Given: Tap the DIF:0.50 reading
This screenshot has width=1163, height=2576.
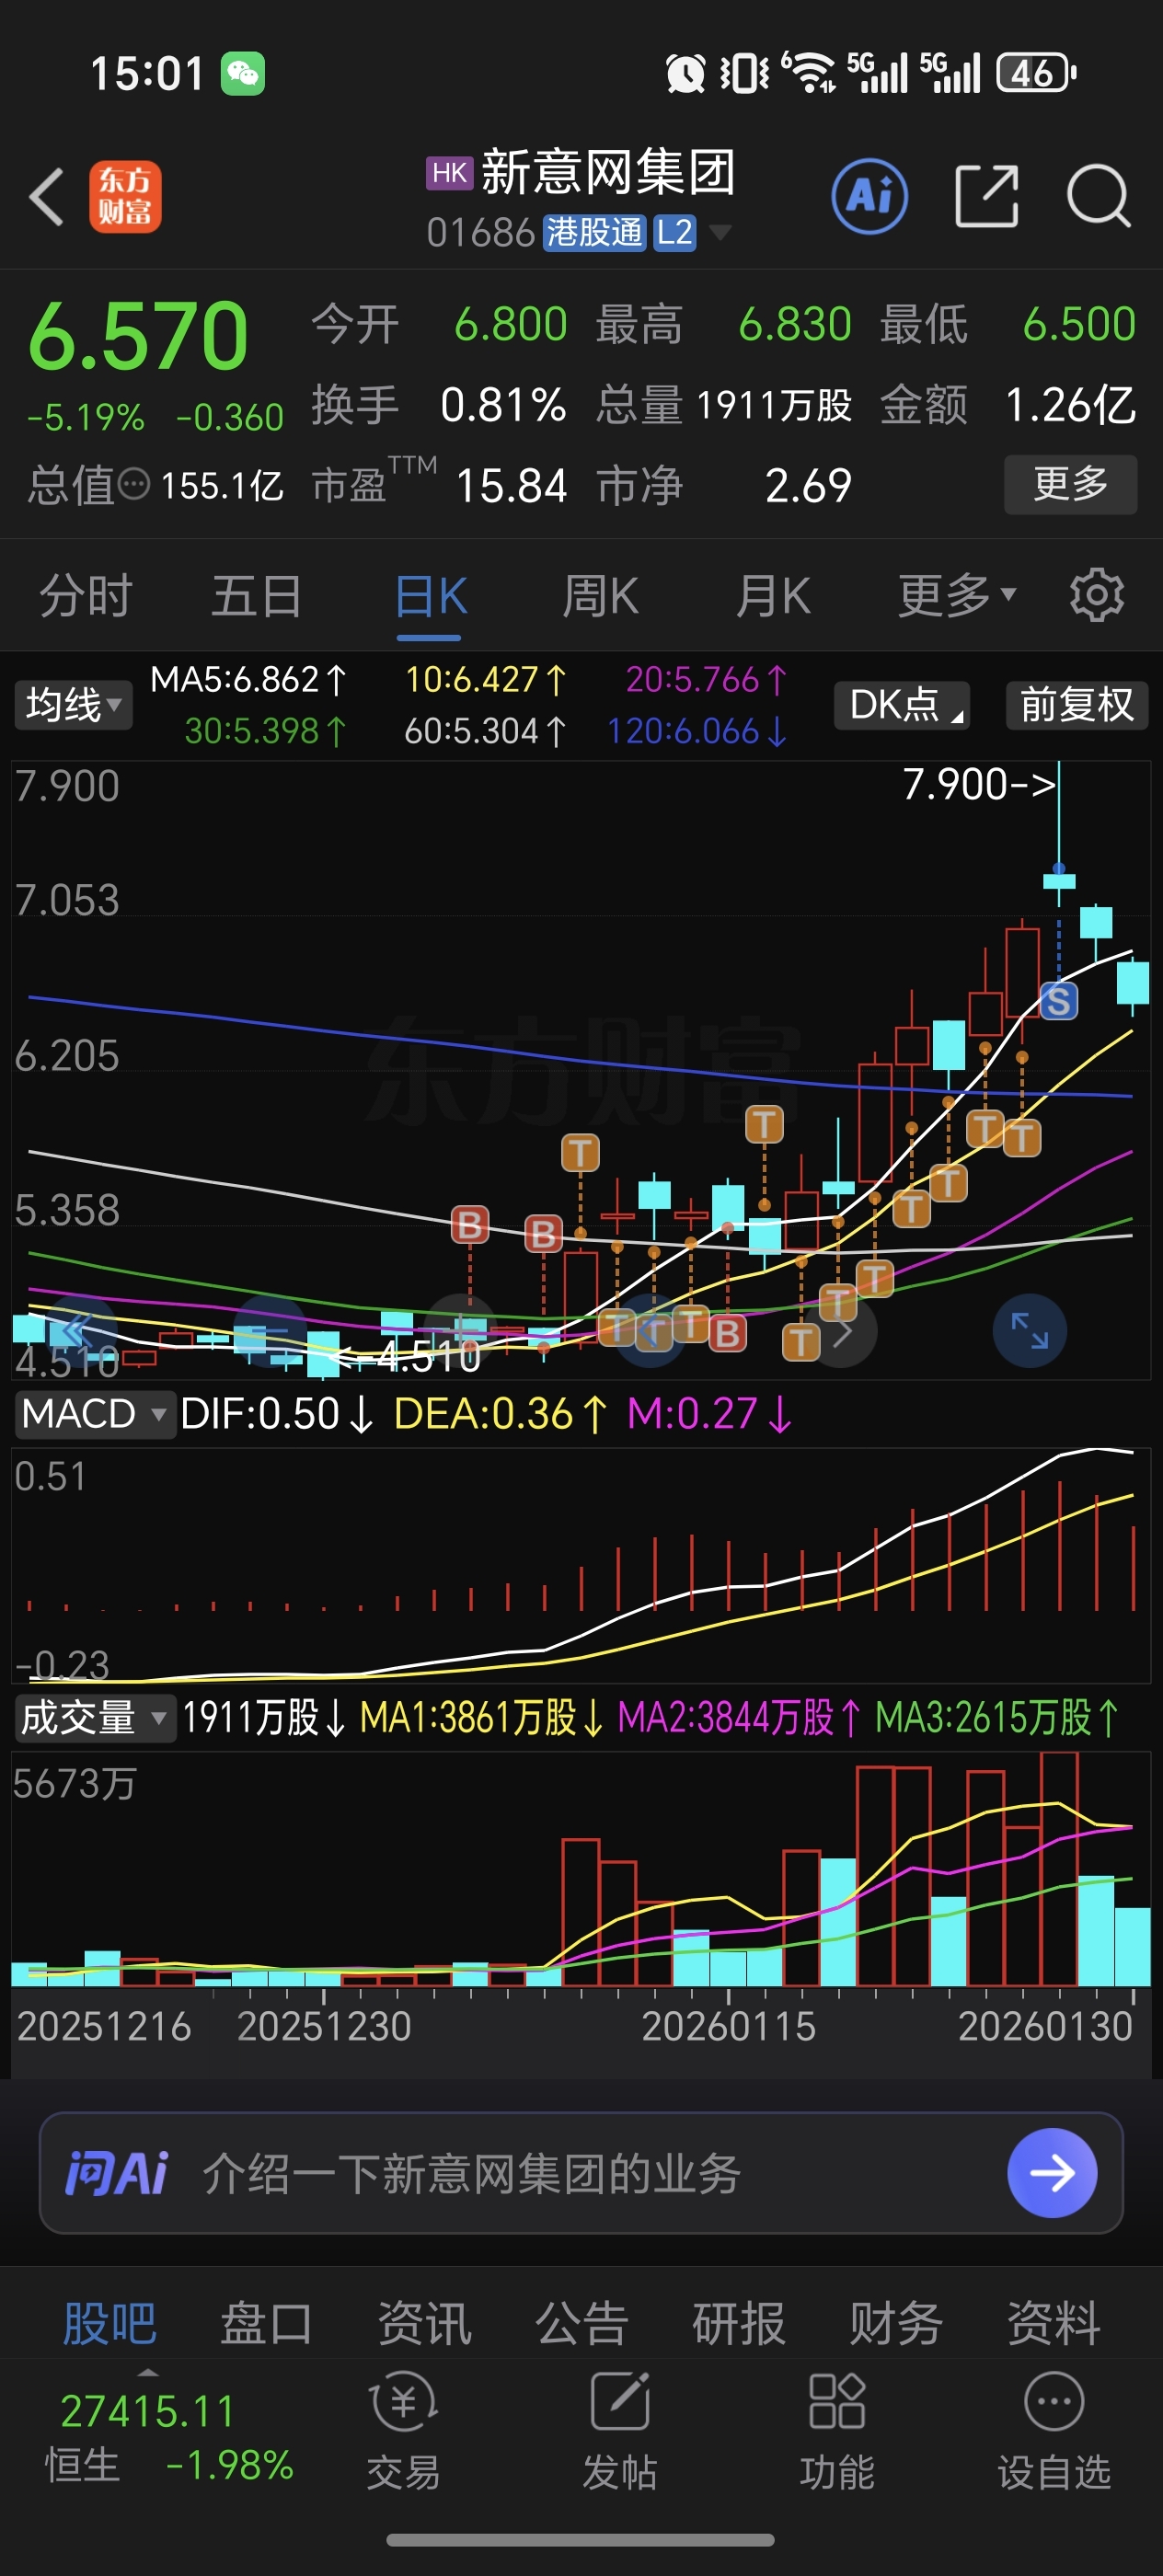Looking at the screenshot, I should 277,1415.
